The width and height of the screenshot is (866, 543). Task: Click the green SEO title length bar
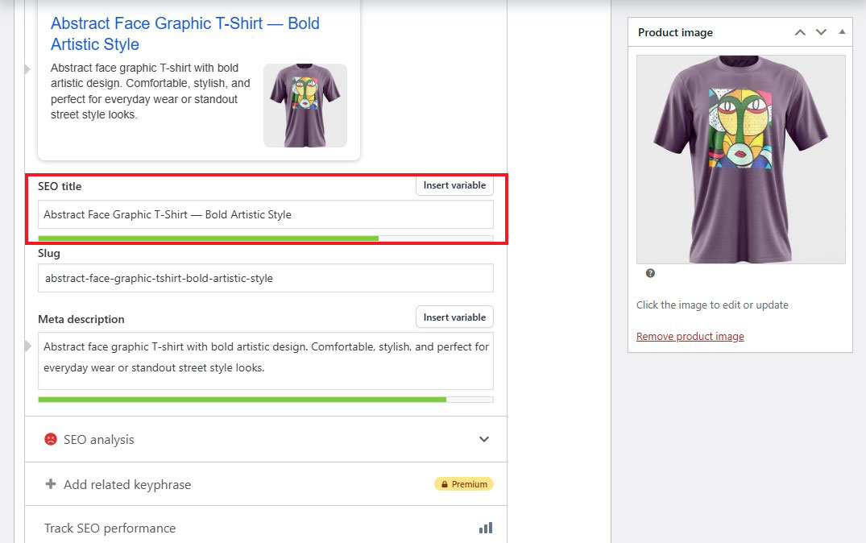[208, 238]
